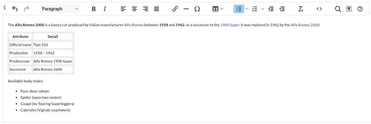
Task: Toggle the bullet list
Action: click(x=239, y=9)
